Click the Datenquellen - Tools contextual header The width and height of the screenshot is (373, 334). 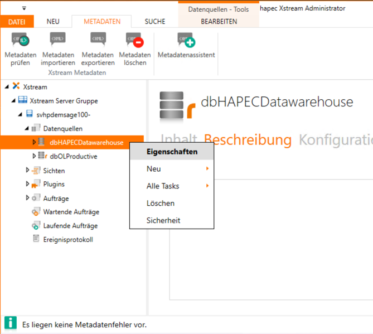[x=219, y=9]
